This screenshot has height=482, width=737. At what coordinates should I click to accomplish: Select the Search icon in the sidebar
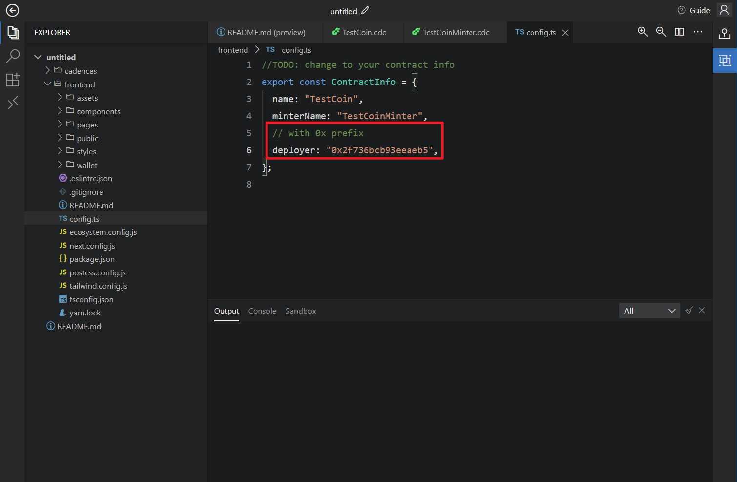pyautogui.click(x=13, y=56)
